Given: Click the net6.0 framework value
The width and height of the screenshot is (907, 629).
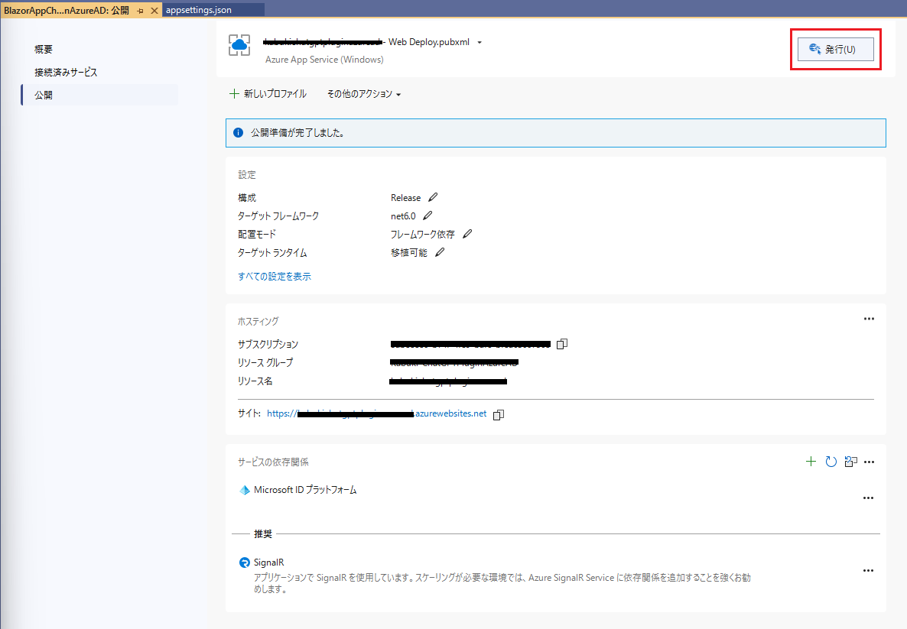Looking at the screenshot, I should [403, 216].
